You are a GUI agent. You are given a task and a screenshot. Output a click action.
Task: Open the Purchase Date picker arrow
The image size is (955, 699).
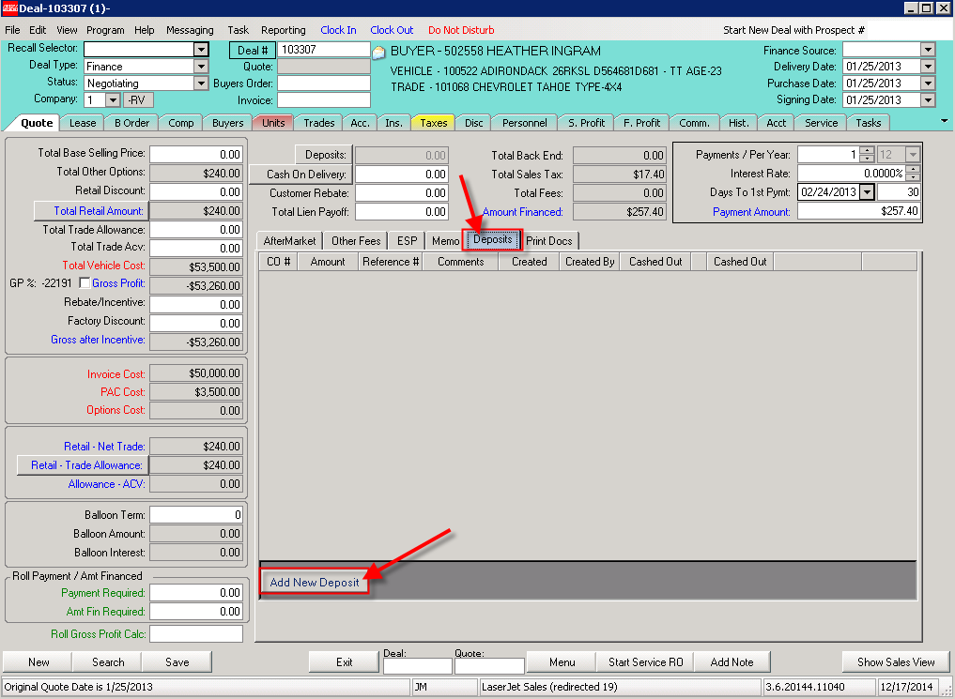tap(928, 84)
